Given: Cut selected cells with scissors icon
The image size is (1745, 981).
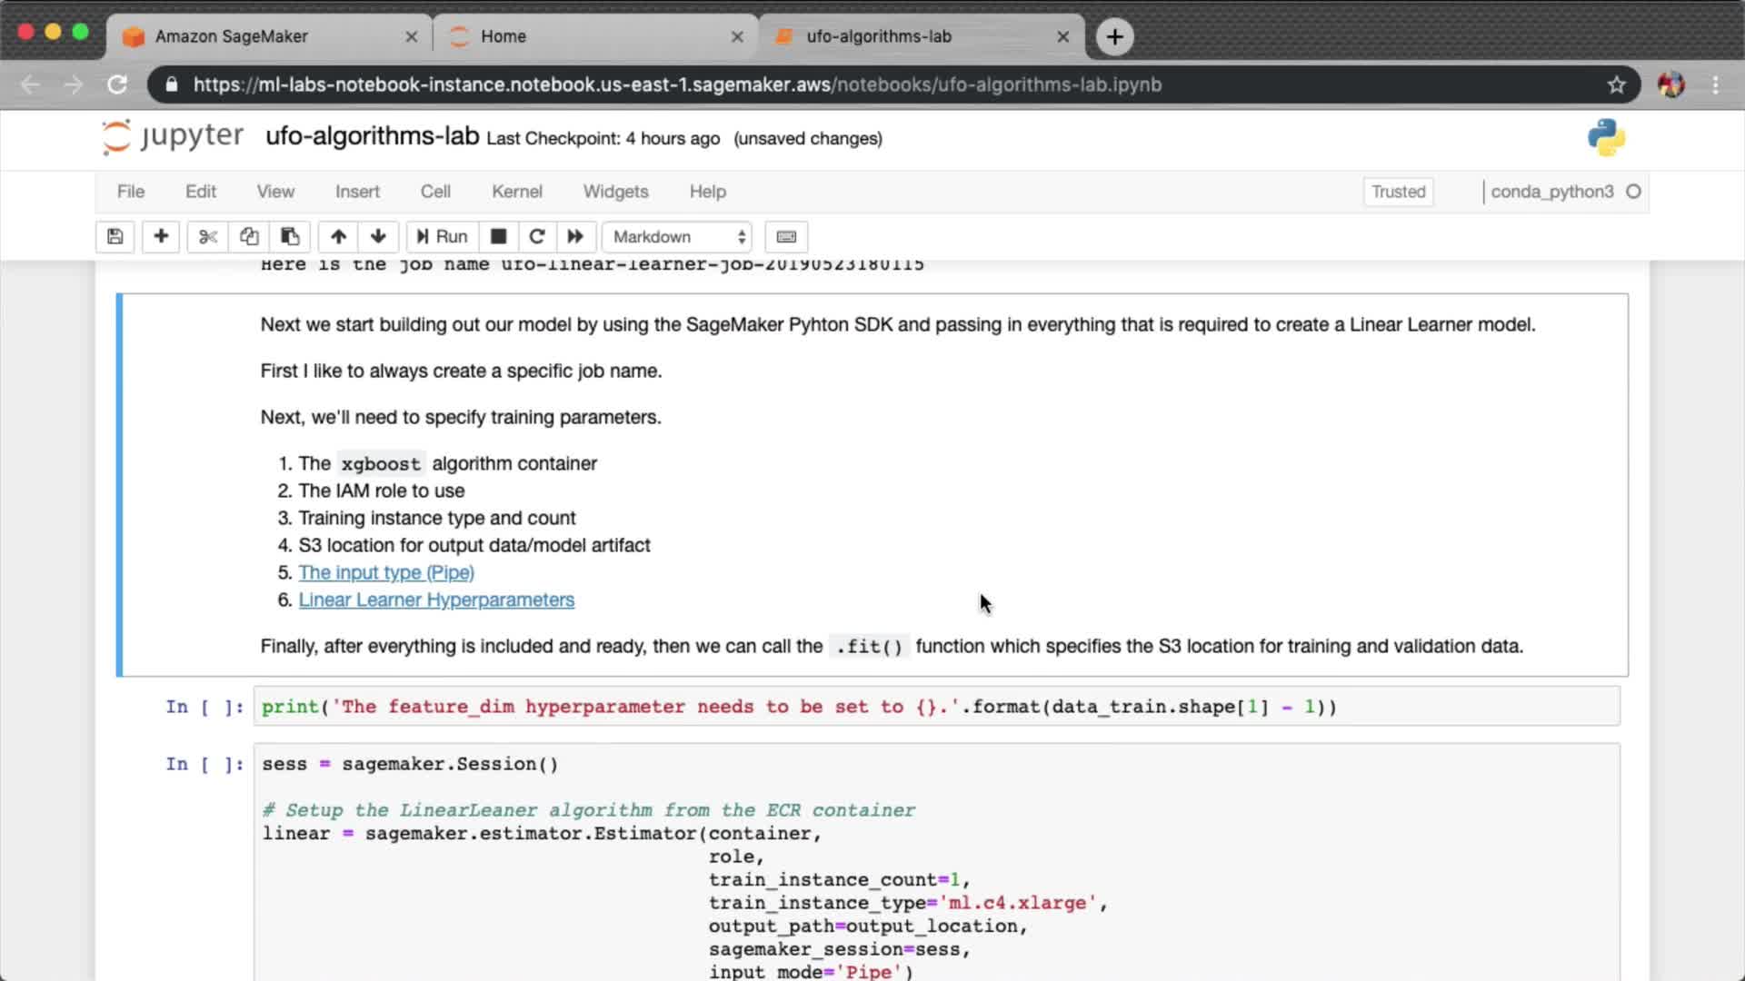Looking at the screenshot, I should [207, 236].
